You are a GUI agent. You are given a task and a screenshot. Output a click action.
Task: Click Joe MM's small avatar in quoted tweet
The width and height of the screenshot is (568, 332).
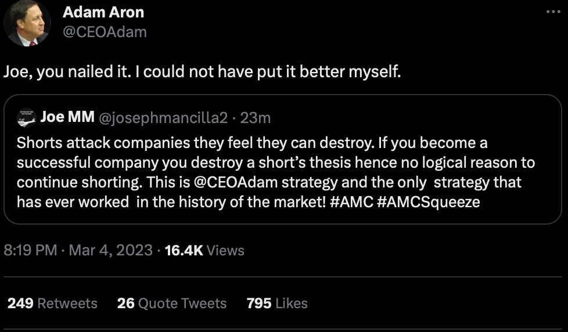pos(26,117)
